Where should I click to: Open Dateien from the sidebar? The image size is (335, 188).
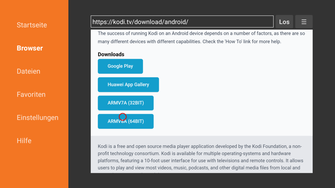click(28, 71)
